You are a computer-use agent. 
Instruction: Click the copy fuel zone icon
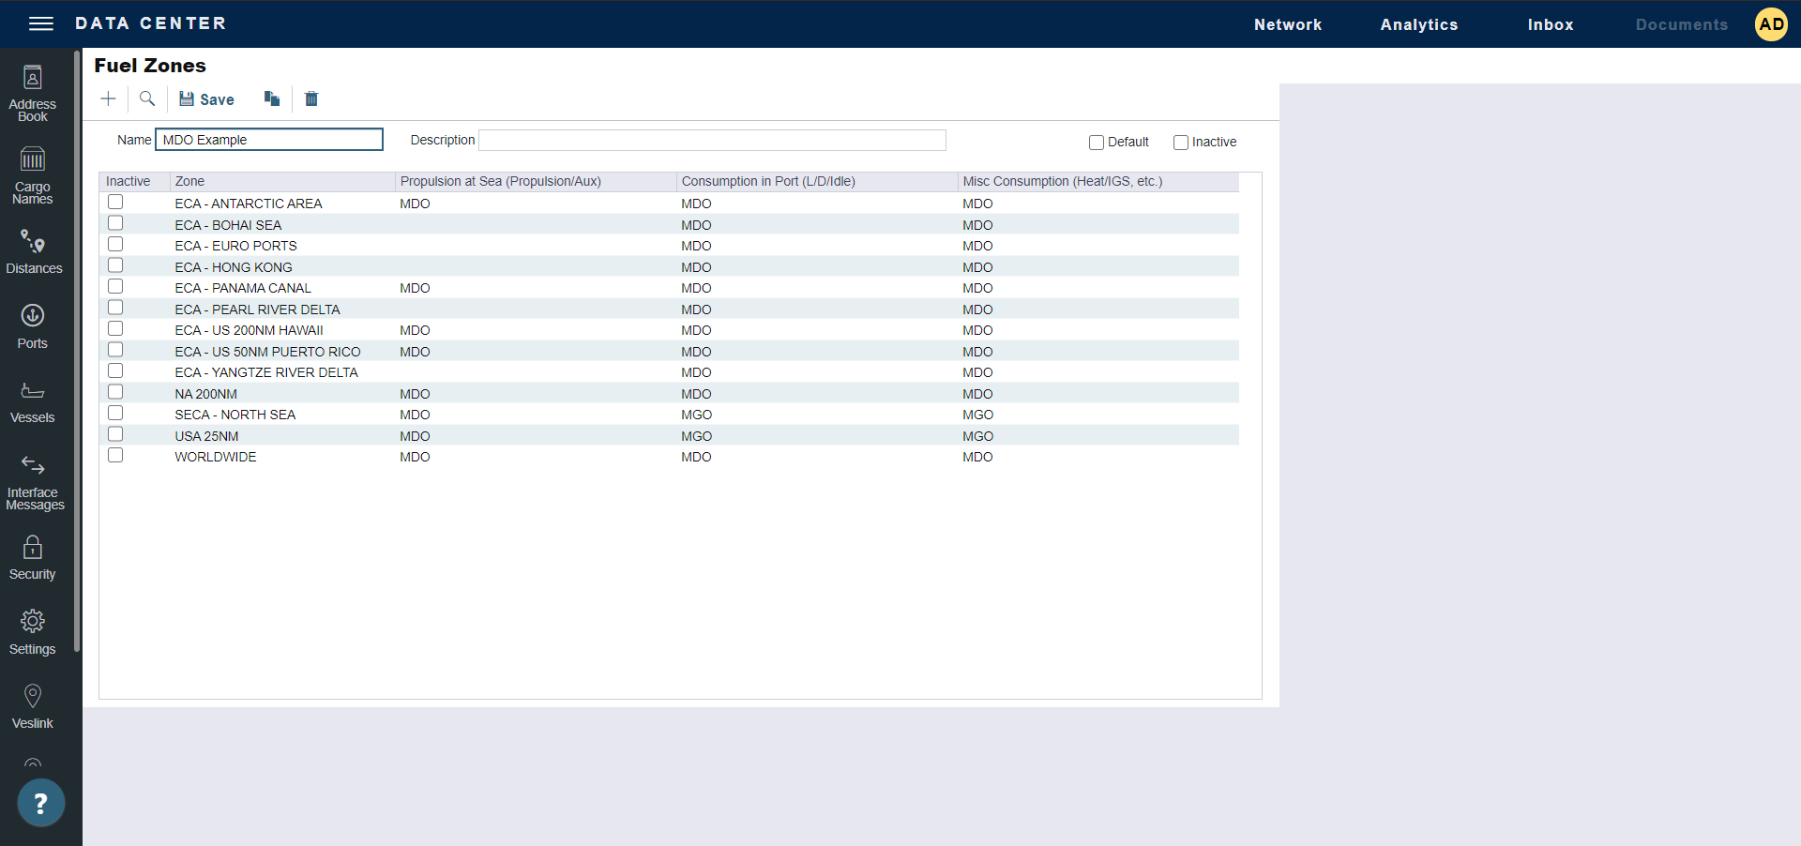pyautogui.click(x=272, y=98)
